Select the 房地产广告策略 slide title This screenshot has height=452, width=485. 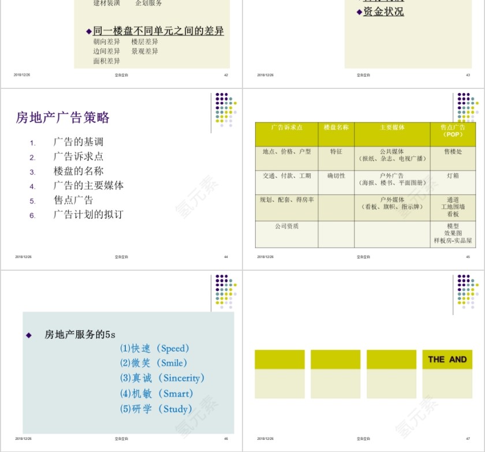pyautogui.click(x=65, y=117)
